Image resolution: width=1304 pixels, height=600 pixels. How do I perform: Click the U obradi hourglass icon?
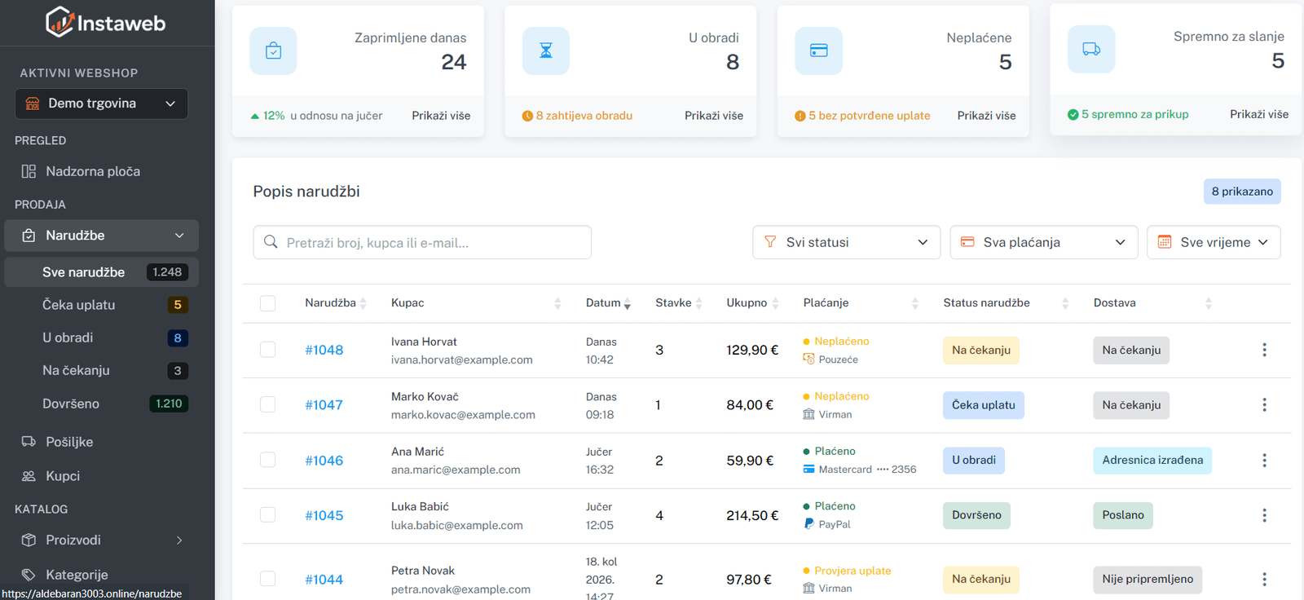click(546, 51)
